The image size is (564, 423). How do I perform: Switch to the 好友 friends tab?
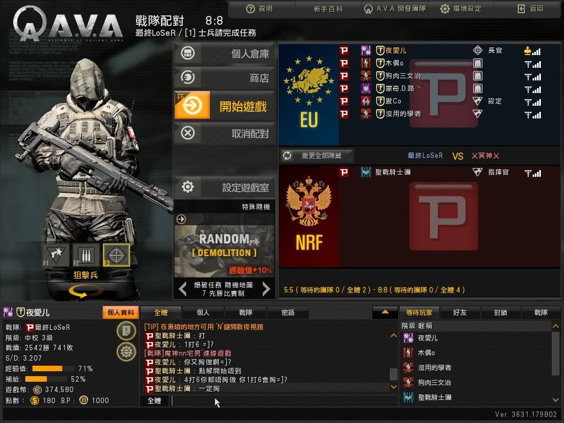pyautogui.click(x=460, y=313)
